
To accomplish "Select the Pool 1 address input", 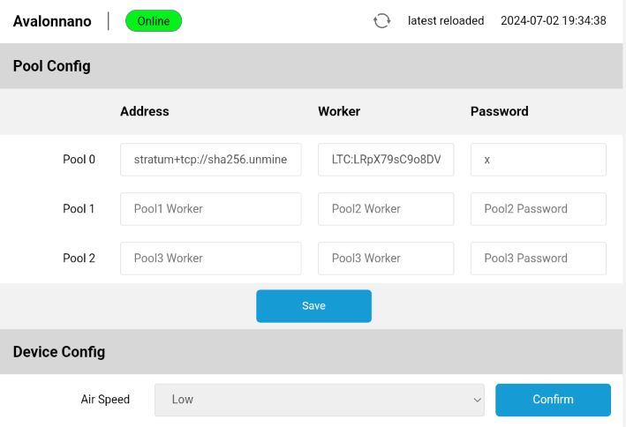I will pyautogui.click(x=211, y=209).
